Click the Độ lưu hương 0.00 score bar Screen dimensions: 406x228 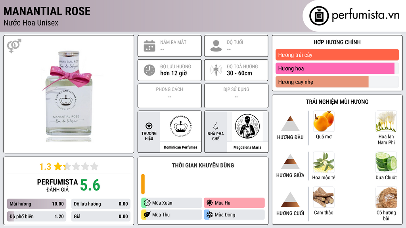pyautogui.click(x=101, y=204)
